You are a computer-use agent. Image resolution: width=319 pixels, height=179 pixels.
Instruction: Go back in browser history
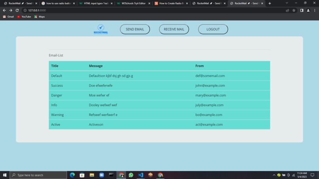click(4, 10)
